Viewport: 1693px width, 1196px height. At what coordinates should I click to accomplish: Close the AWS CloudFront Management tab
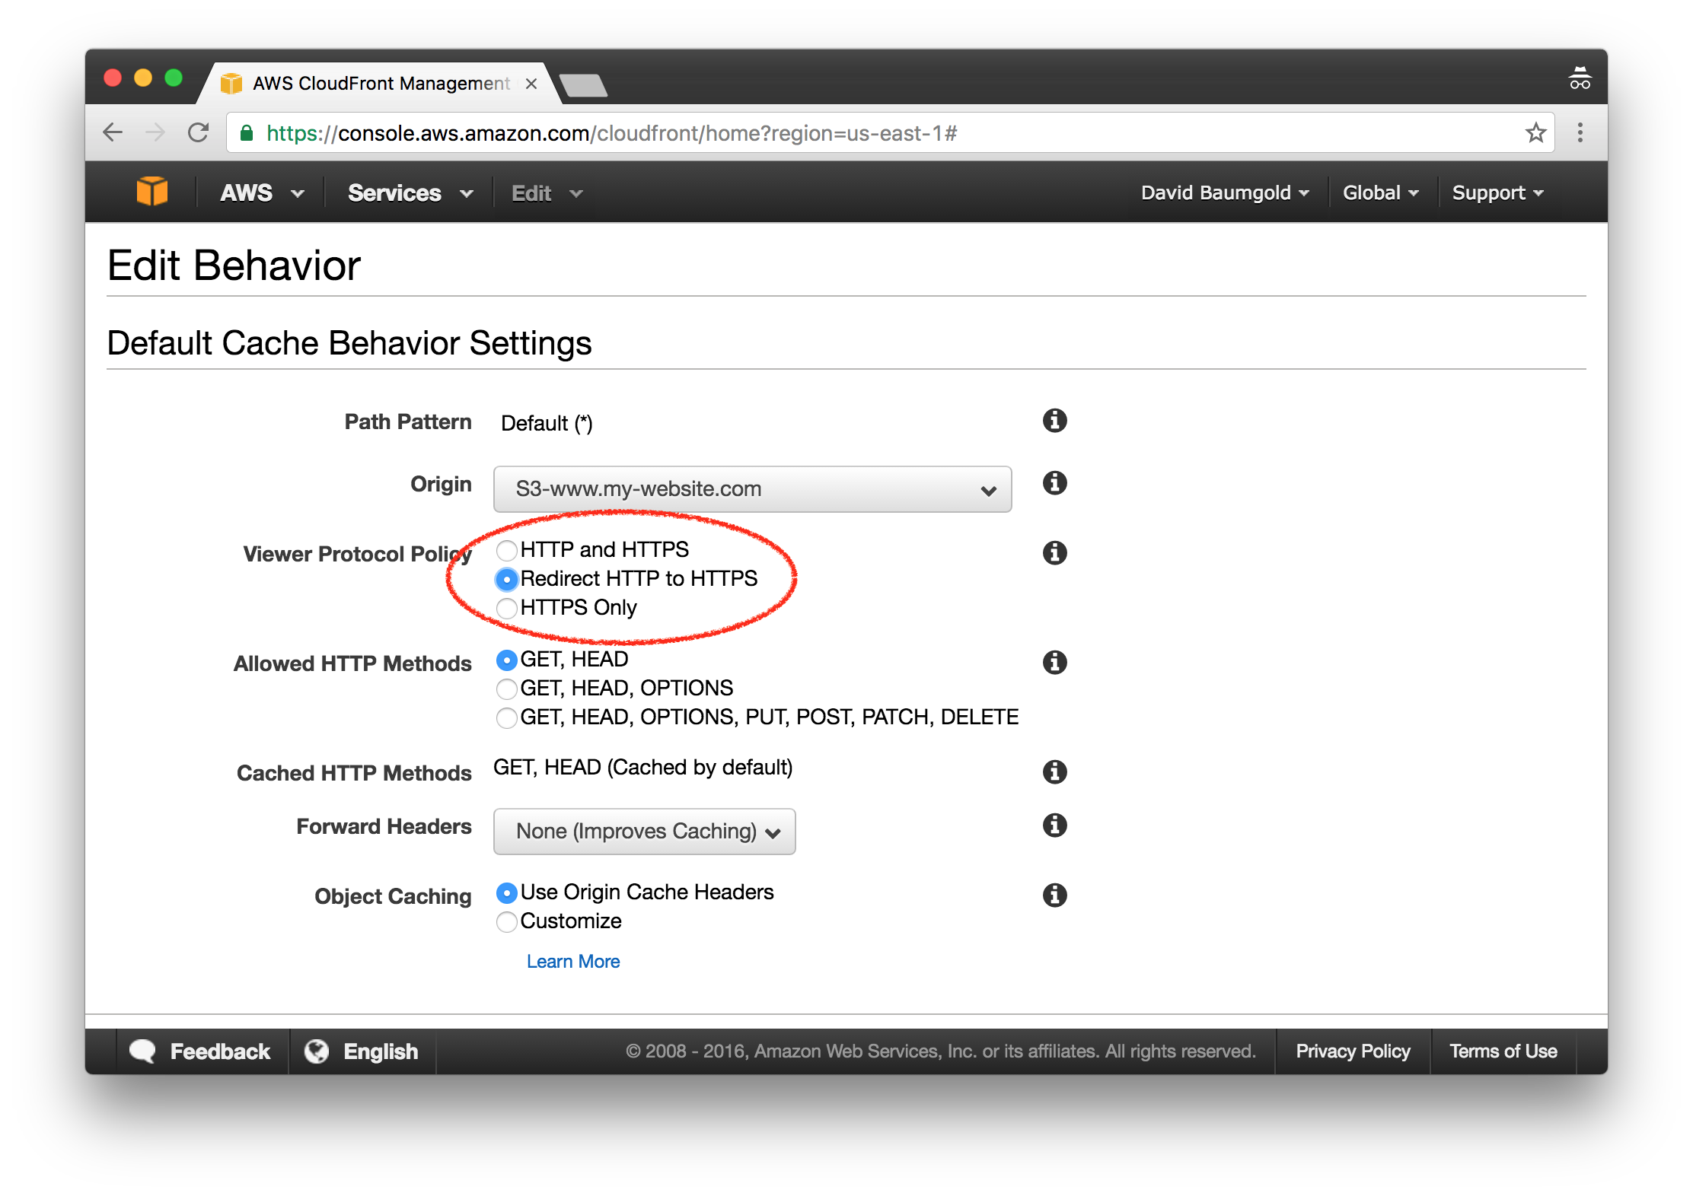[531, 84]
